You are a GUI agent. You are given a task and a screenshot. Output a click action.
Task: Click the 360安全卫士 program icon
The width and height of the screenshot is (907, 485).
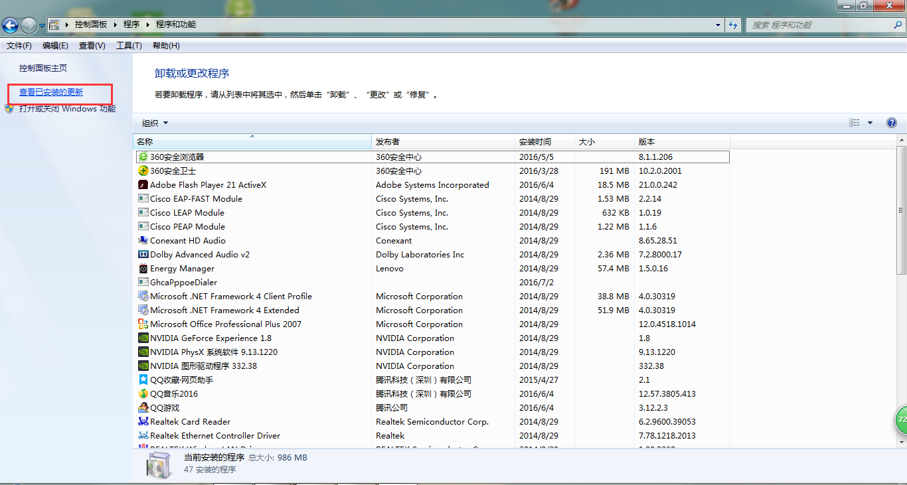coord(143,171)
